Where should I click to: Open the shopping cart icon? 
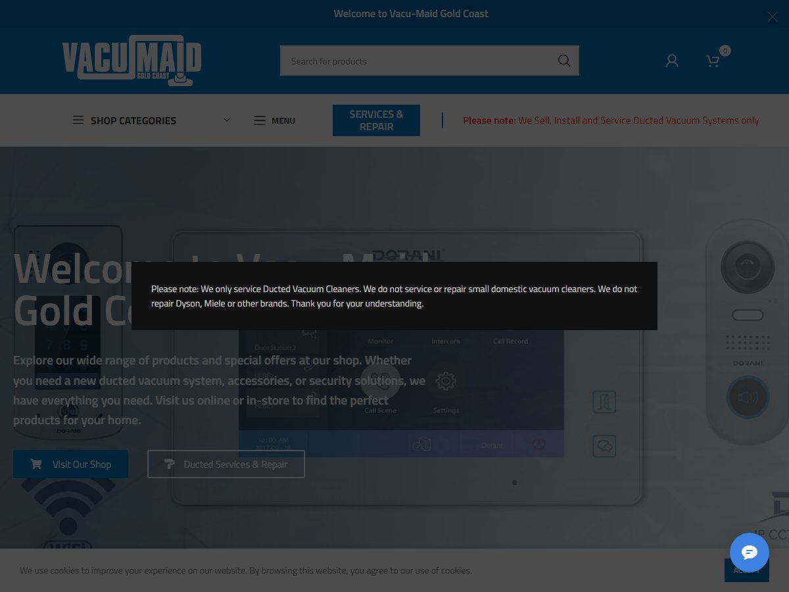713,61
